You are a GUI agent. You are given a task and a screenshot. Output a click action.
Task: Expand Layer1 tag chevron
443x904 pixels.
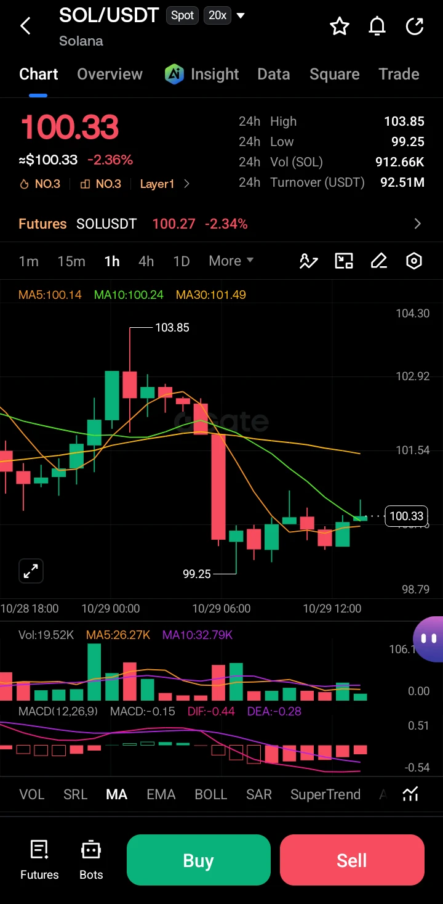pyautogui.click(x=187, y=184)
